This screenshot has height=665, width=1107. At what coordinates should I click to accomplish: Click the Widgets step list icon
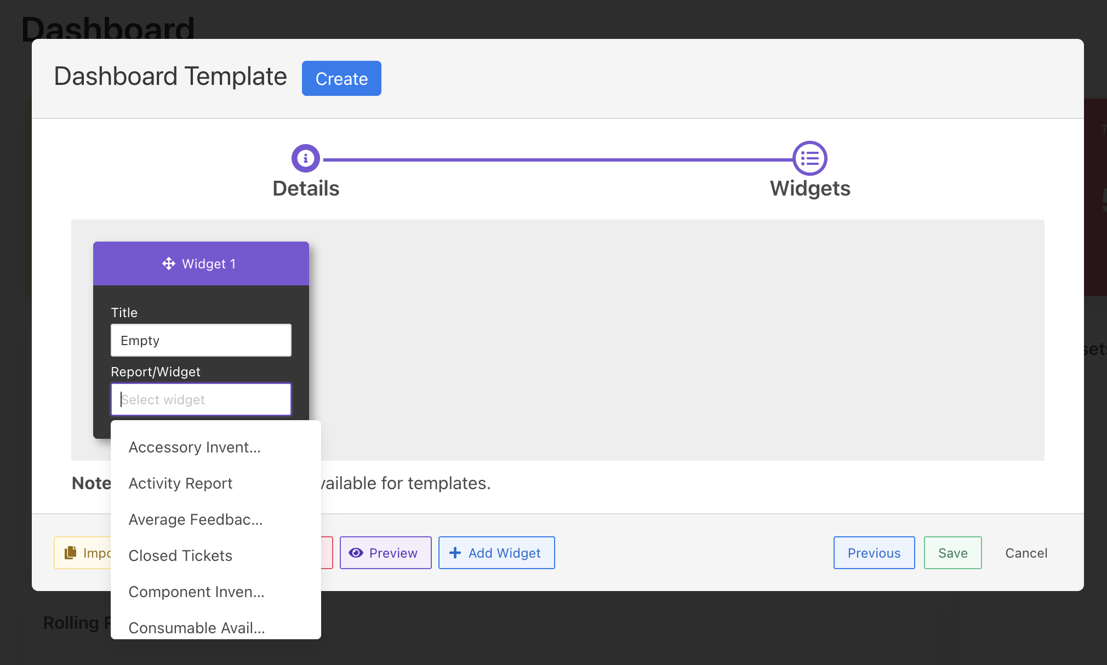[x=809, y=158]
